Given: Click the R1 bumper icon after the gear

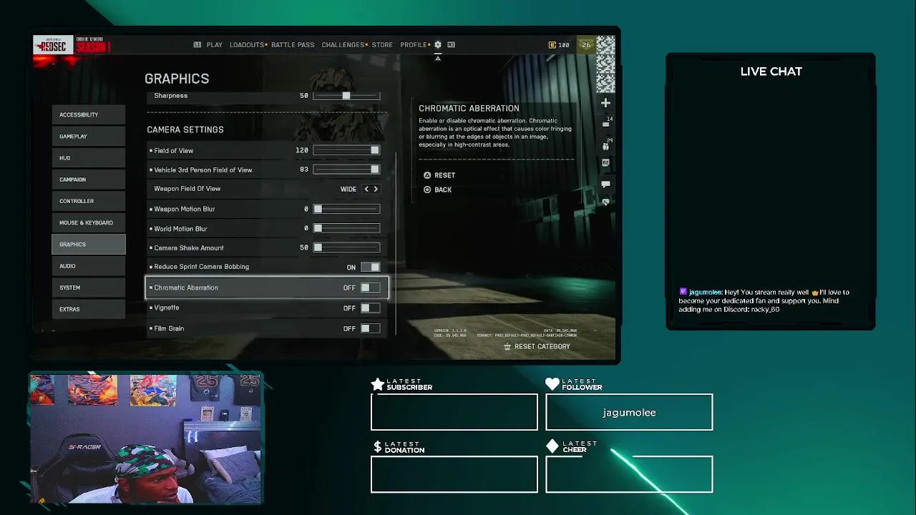Looking at the screenshot, I should [x=451, y=44].
